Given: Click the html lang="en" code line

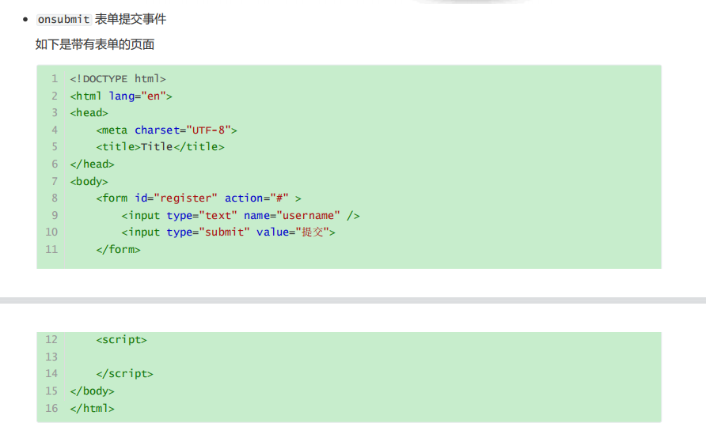Looking at the screenshot, I should [121, 96].
